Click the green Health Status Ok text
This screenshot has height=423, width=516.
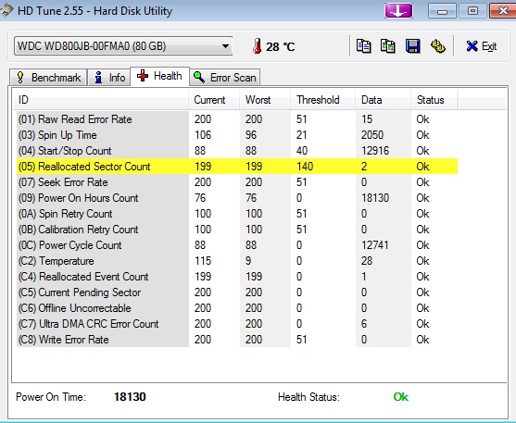pyautogui.click(x=401, y=397)
